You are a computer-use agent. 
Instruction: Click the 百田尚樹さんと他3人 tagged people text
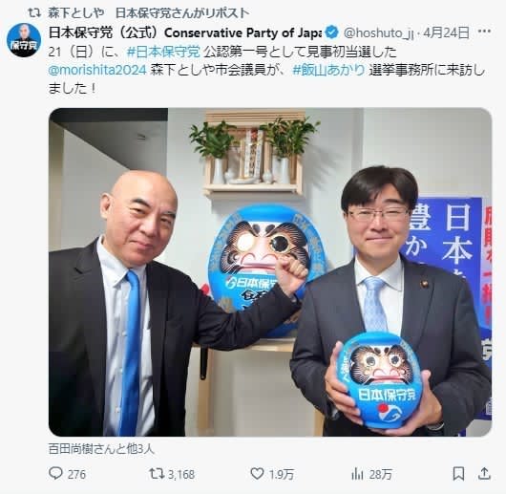click(101, 449)
